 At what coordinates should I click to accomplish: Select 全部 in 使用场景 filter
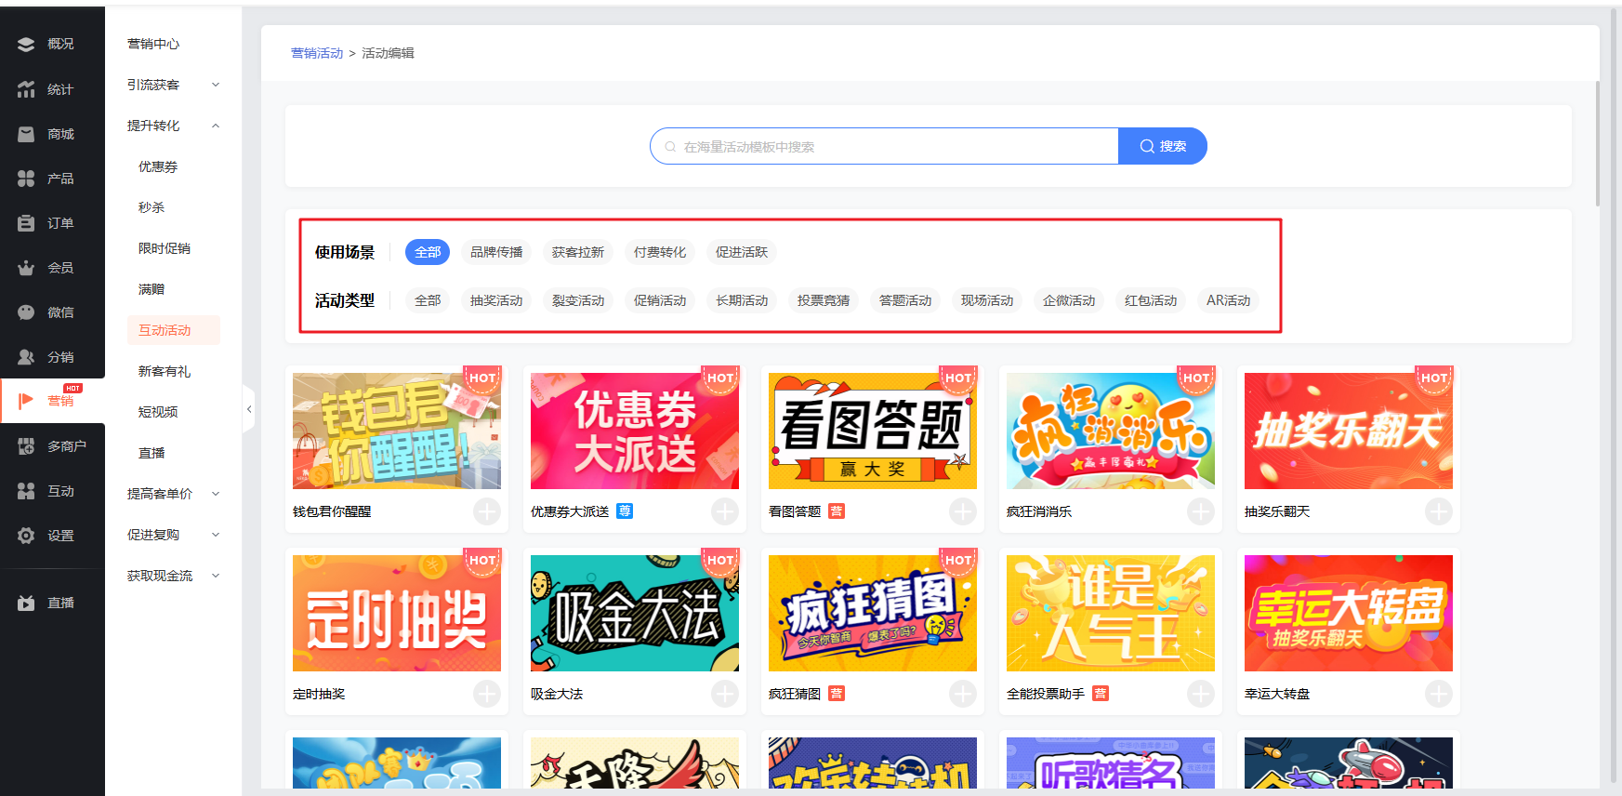[428, 252]
